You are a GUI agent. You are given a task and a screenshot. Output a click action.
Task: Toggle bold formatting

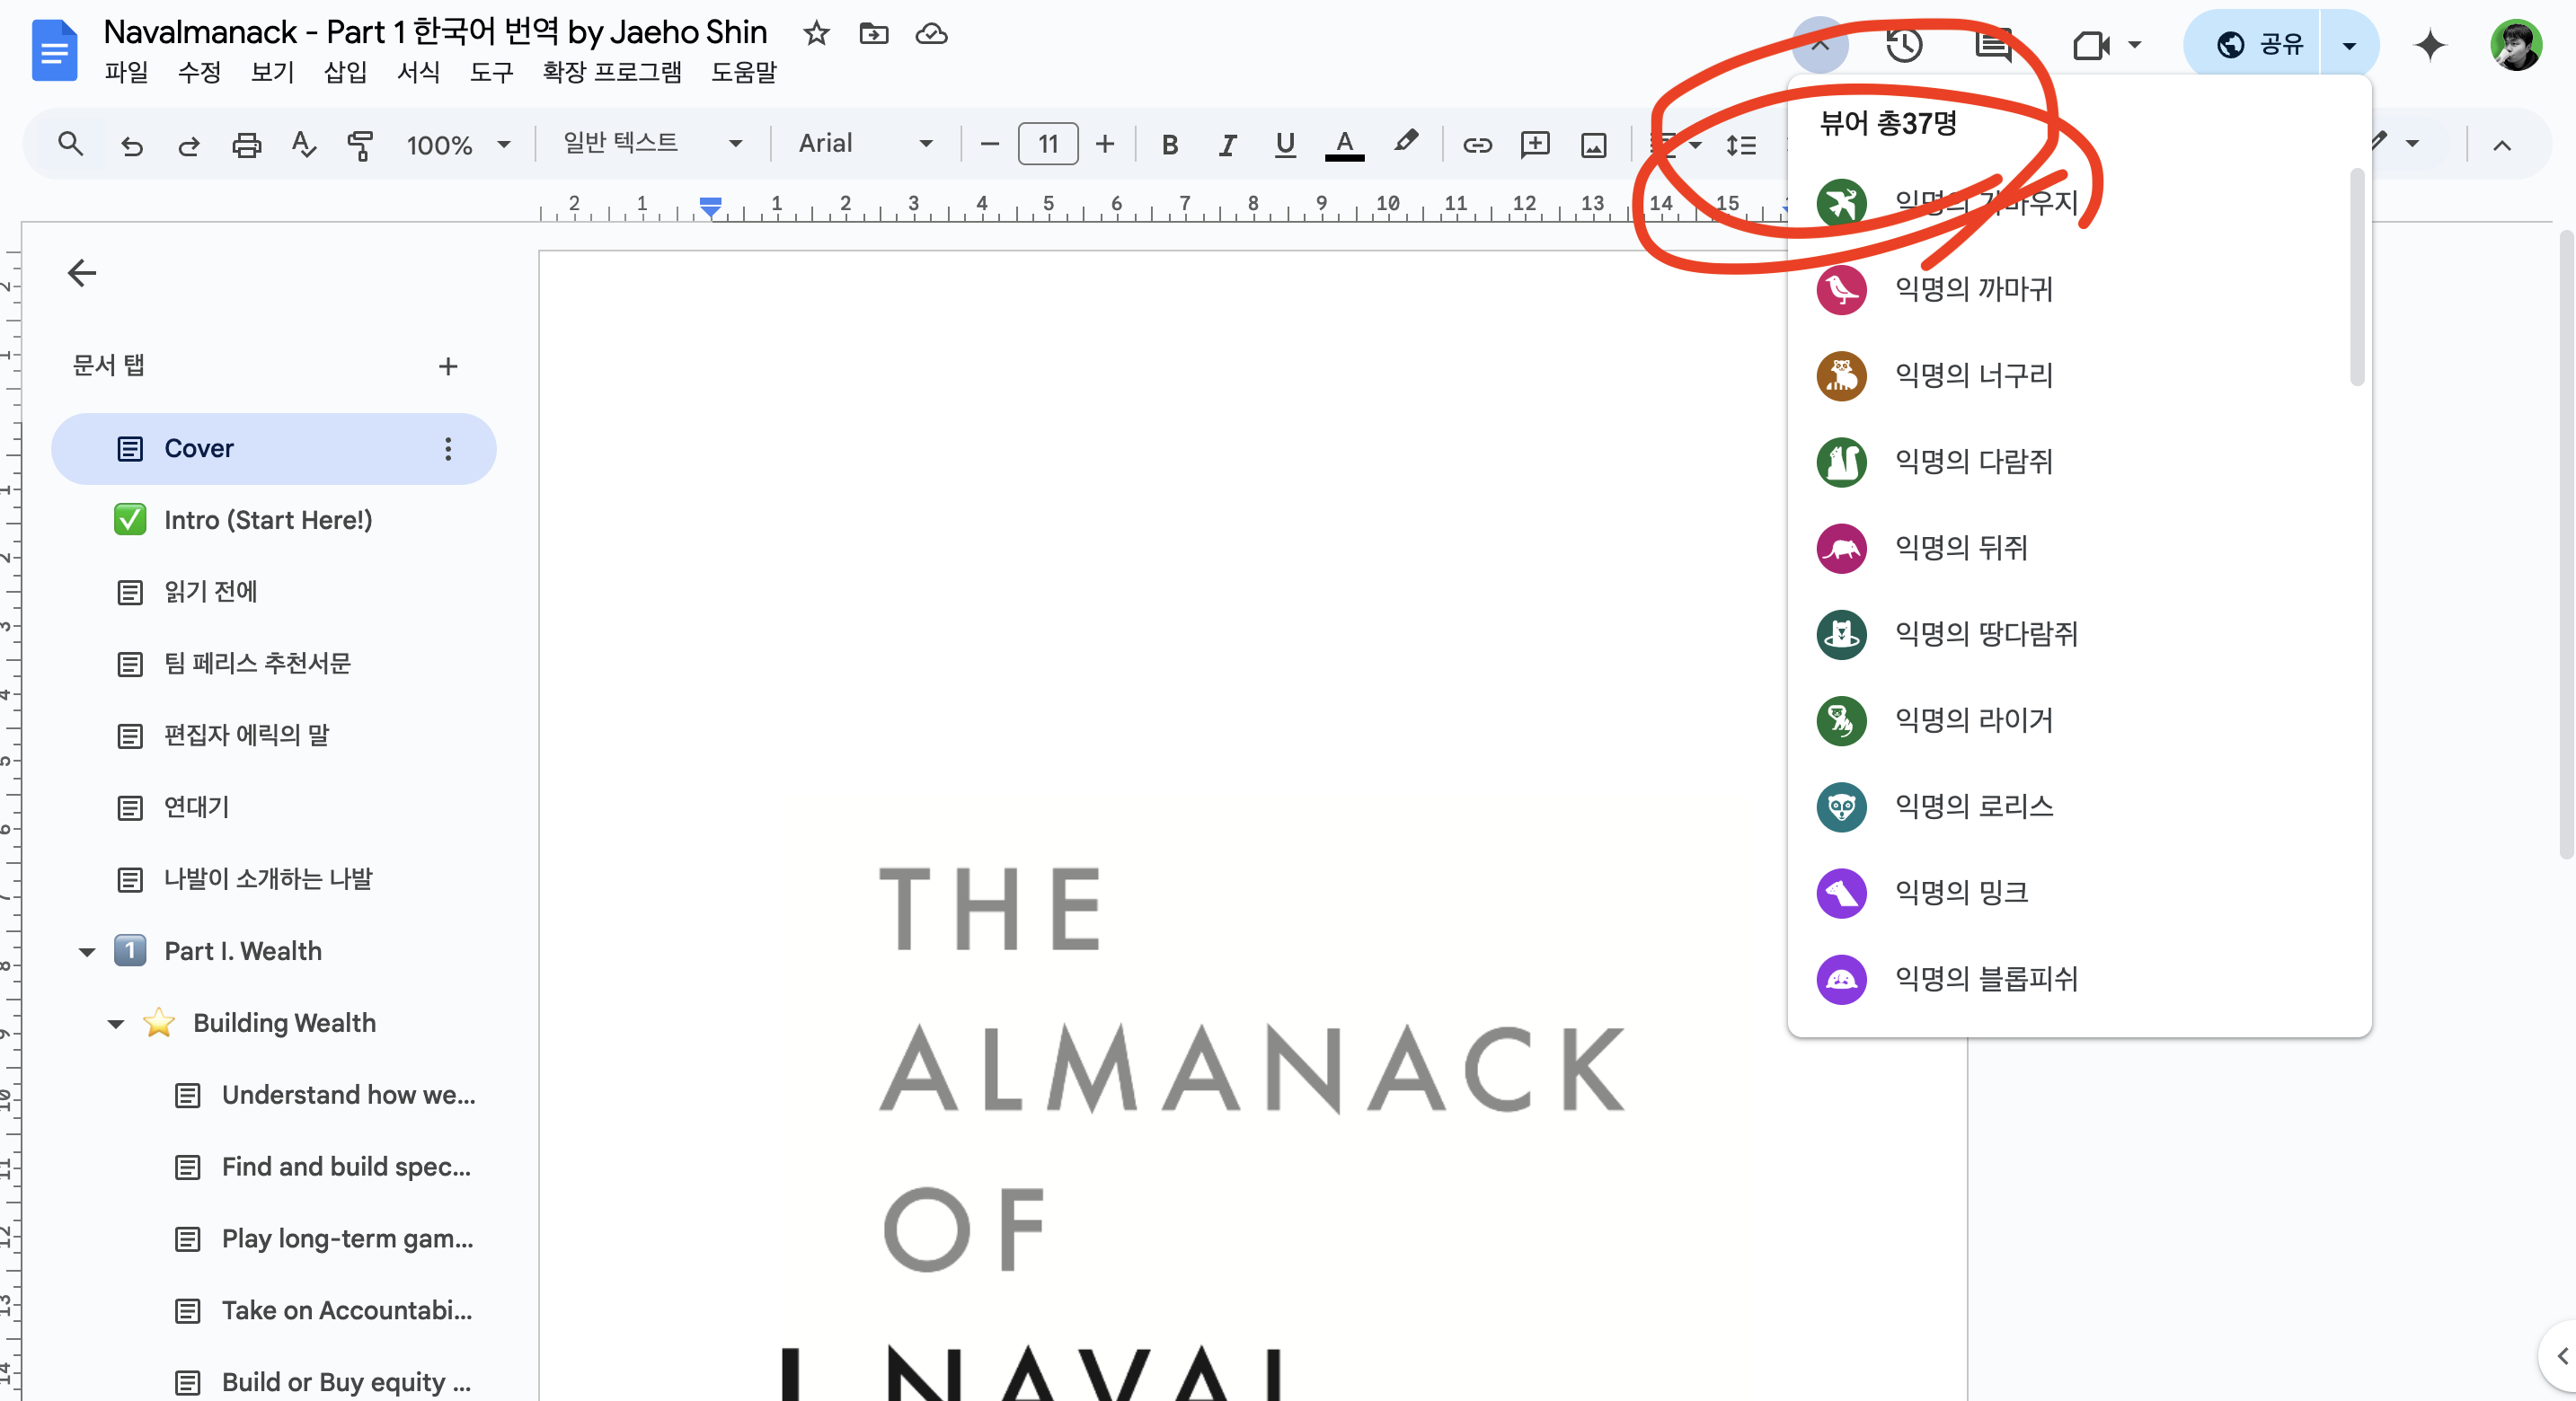coord(1169,145)
